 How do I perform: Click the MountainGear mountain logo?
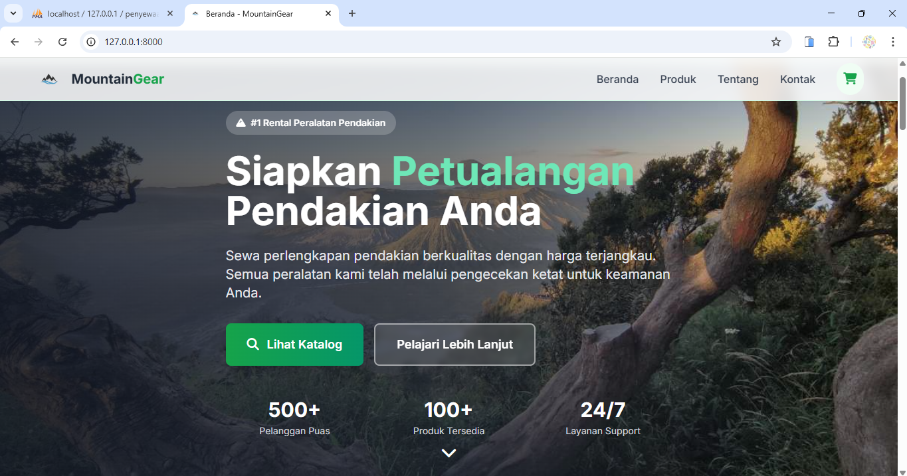click(x=49, y=78)
